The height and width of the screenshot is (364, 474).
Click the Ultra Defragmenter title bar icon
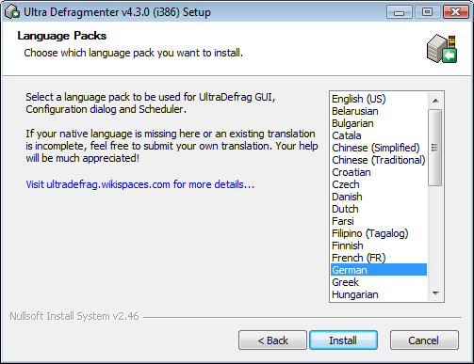click(12, 12)
